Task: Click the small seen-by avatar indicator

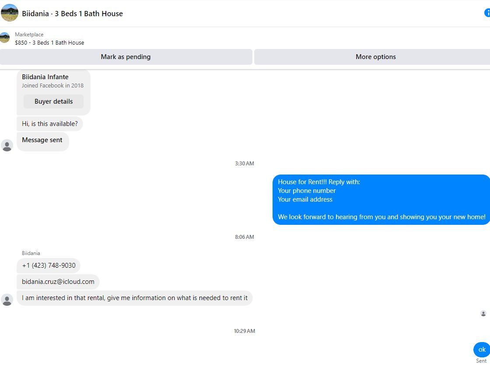Action: pyautogui.click(x=483, y=313)
